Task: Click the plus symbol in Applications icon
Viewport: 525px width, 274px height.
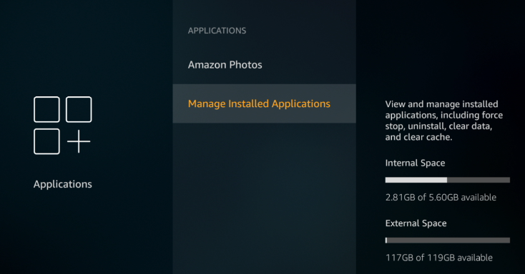Action: click(x=79, y=141)
